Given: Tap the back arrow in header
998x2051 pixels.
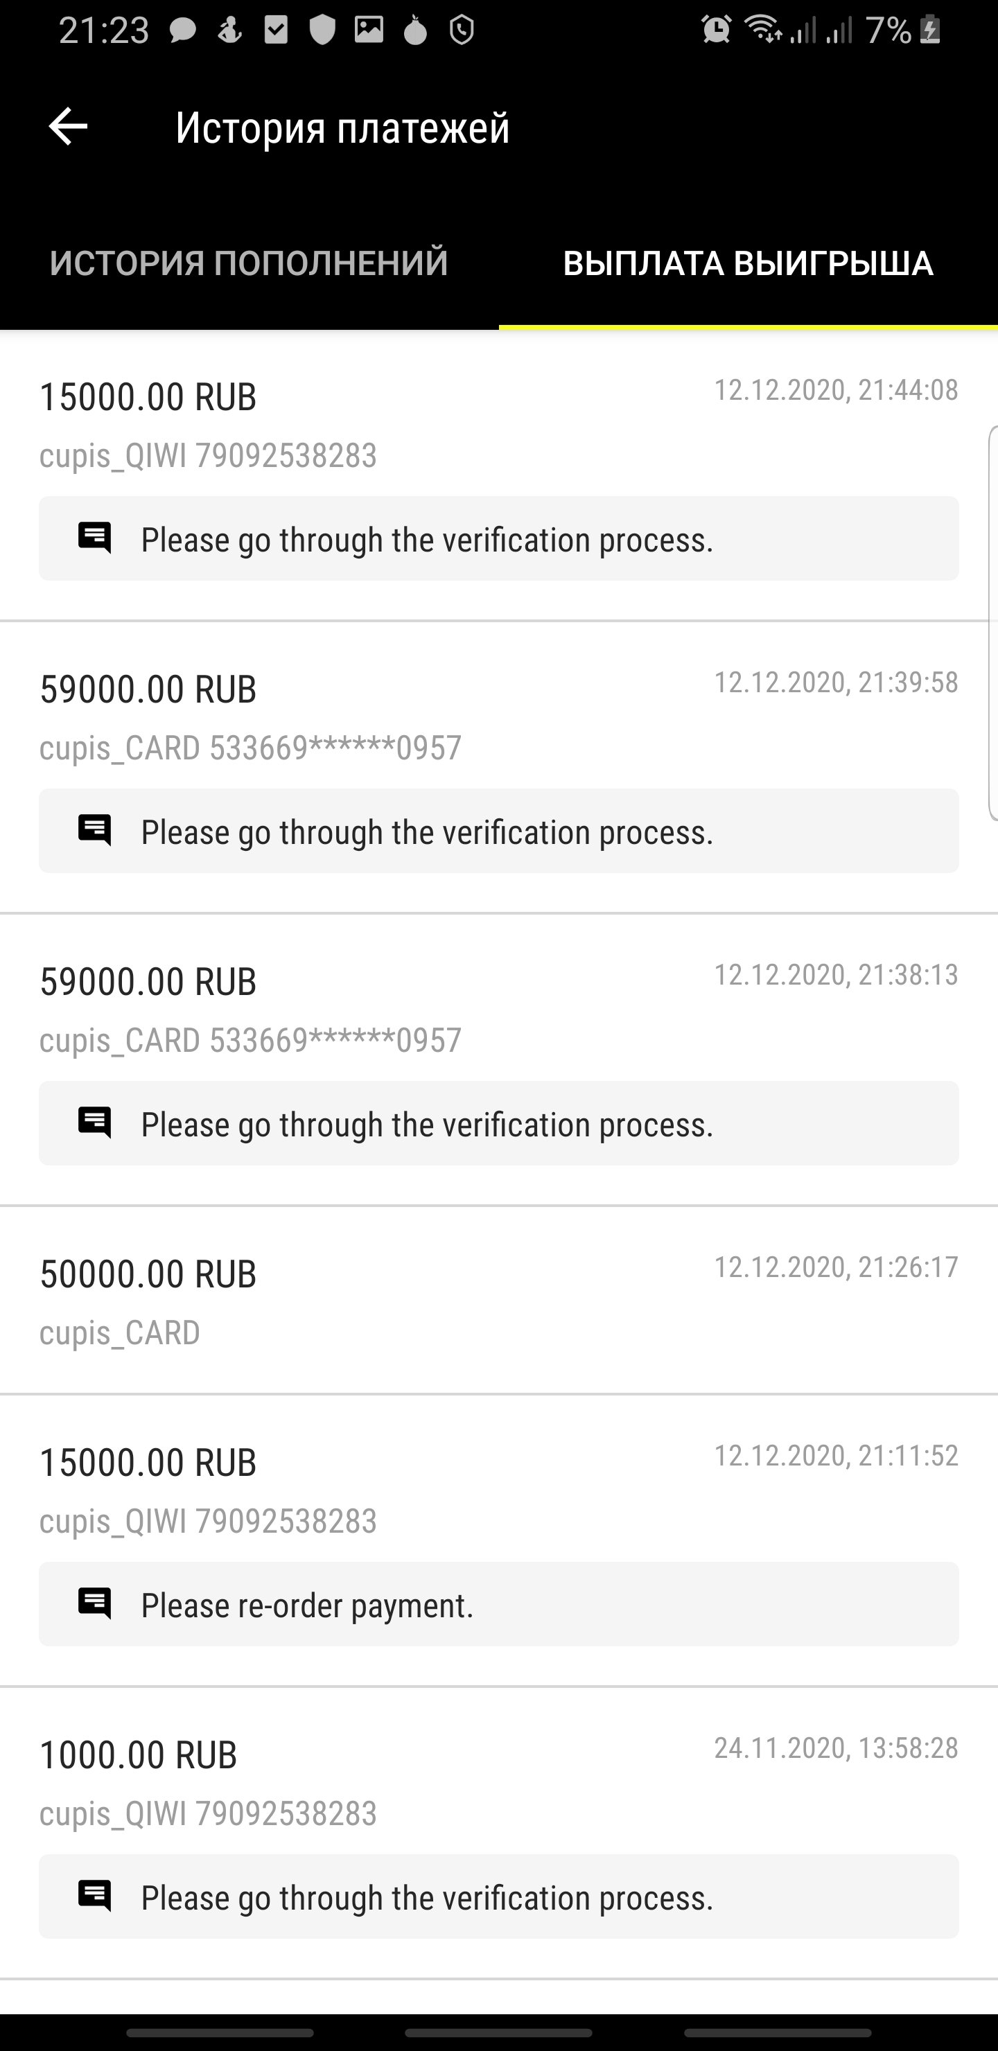Looking at the screenshot, I should (x=69, y=127).
